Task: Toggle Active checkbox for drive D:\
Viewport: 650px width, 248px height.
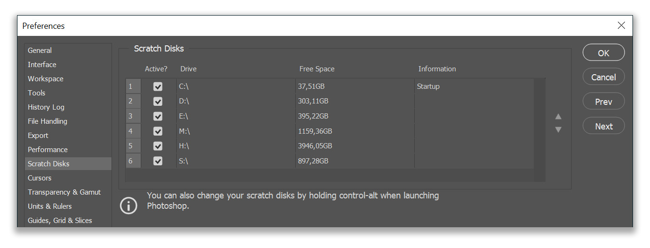Action: [x=158, y=101]
